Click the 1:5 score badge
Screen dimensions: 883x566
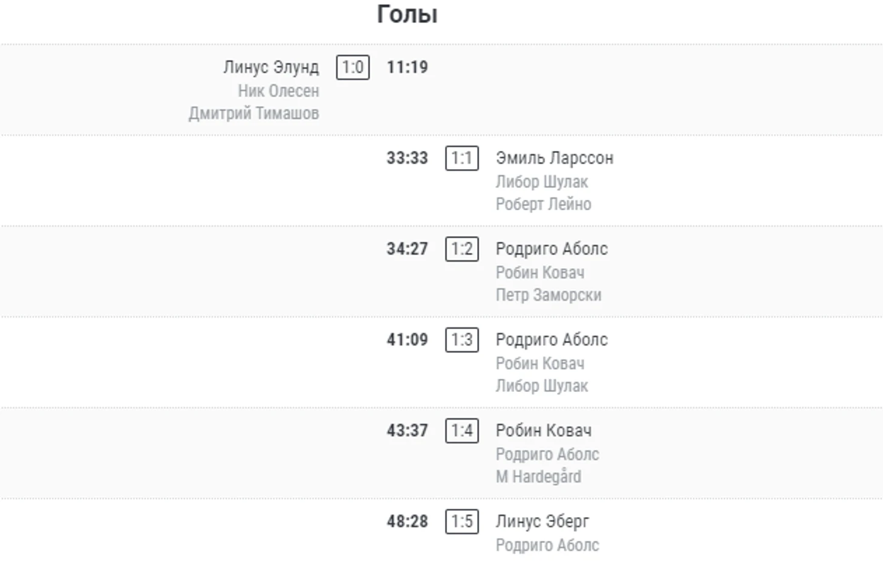[x=461, y=521]
